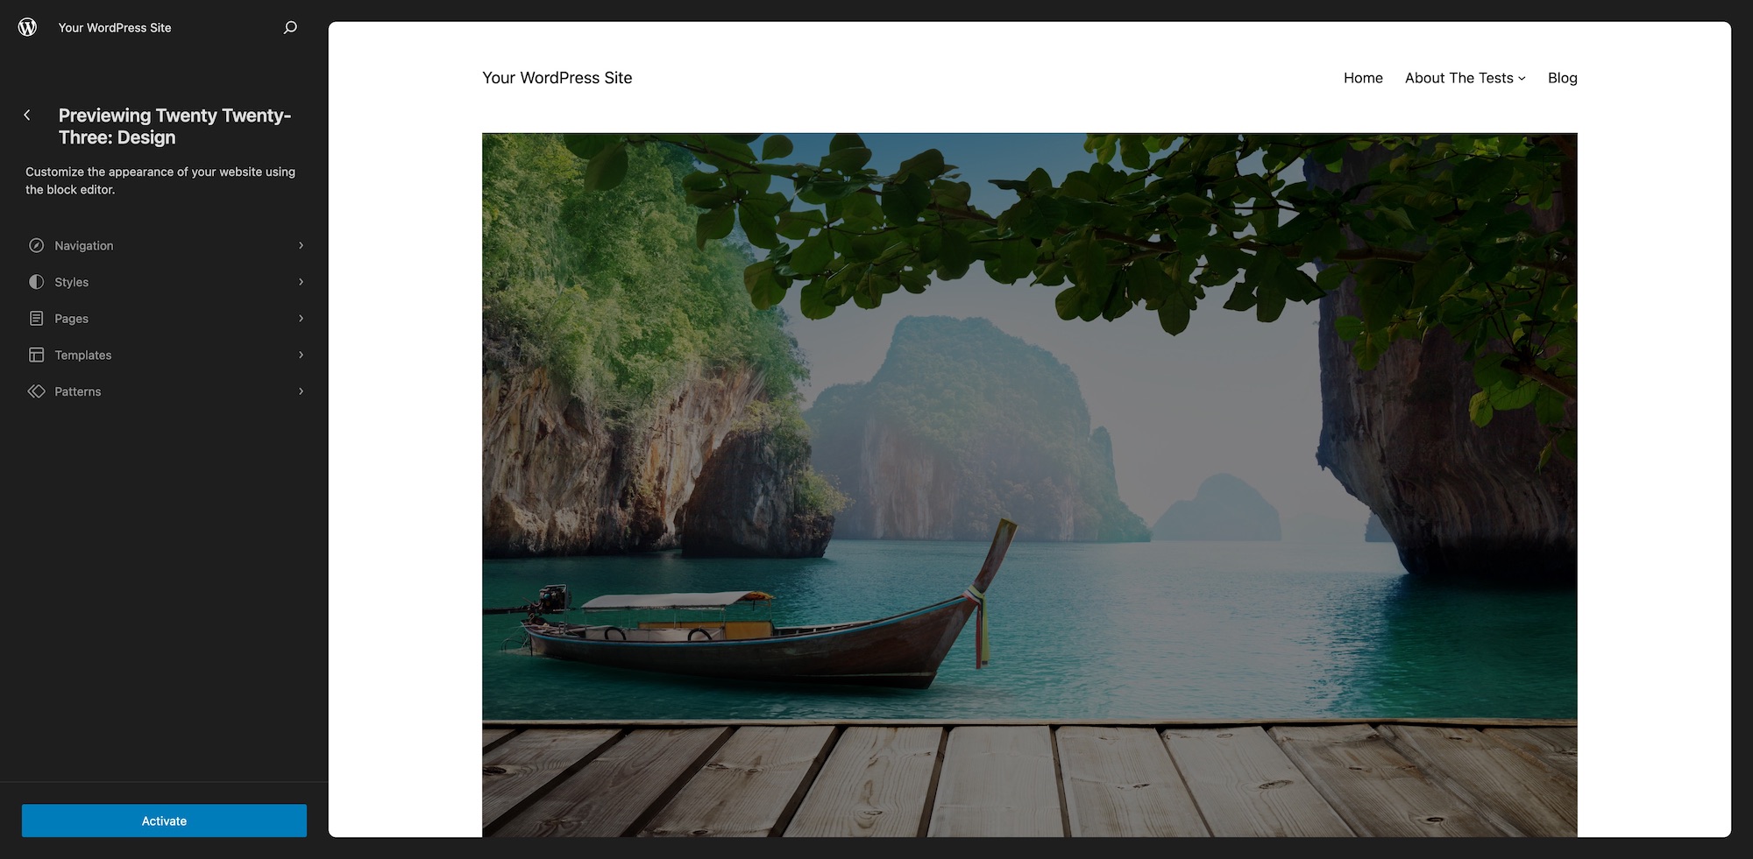Click the Templates layout icon

pyautogui.click(x=36, y=355)
